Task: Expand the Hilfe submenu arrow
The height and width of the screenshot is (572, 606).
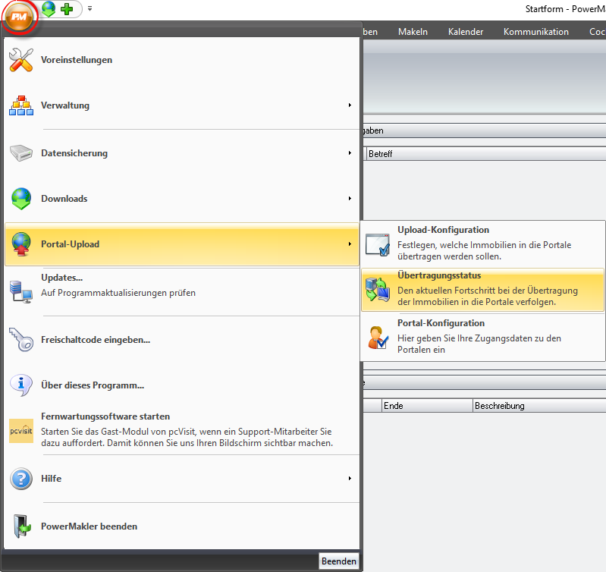Action: (x=350, y=479)
